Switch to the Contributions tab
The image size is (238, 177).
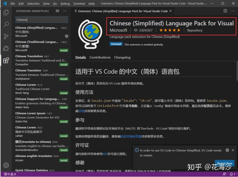click(100, 57)
